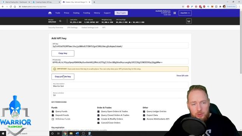This screenshot has height=136, width=242.
Task: Open the Funding menu
Action: 87,13
